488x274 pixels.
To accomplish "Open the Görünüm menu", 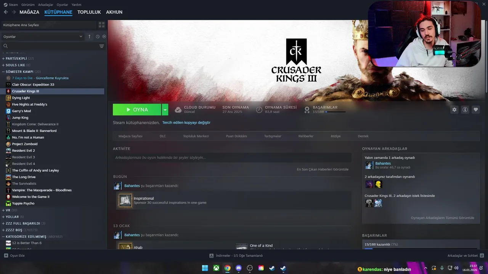I will point(28,5).
